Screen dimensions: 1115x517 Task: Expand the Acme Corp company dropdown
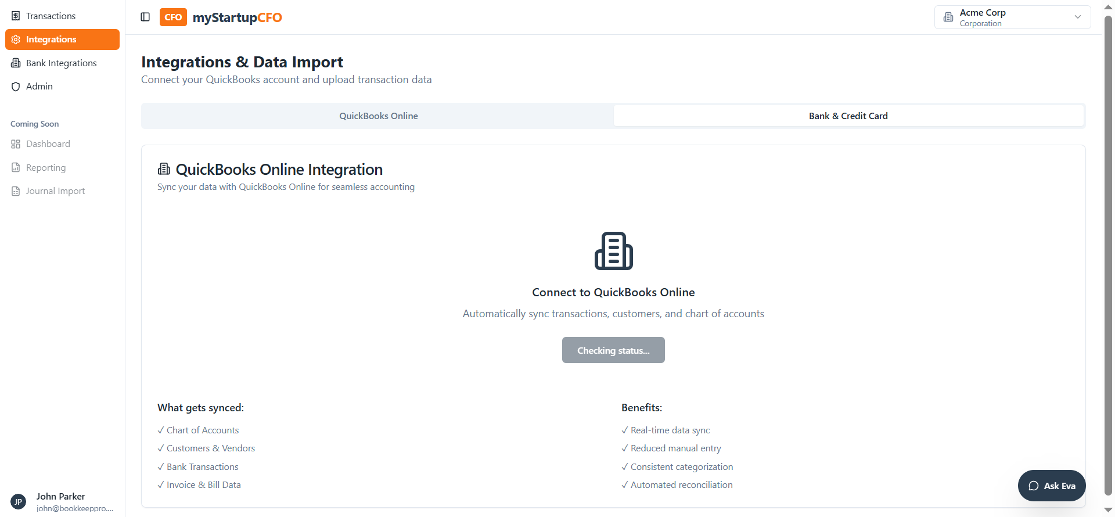pyautogui.click(x=1012, y=17)
